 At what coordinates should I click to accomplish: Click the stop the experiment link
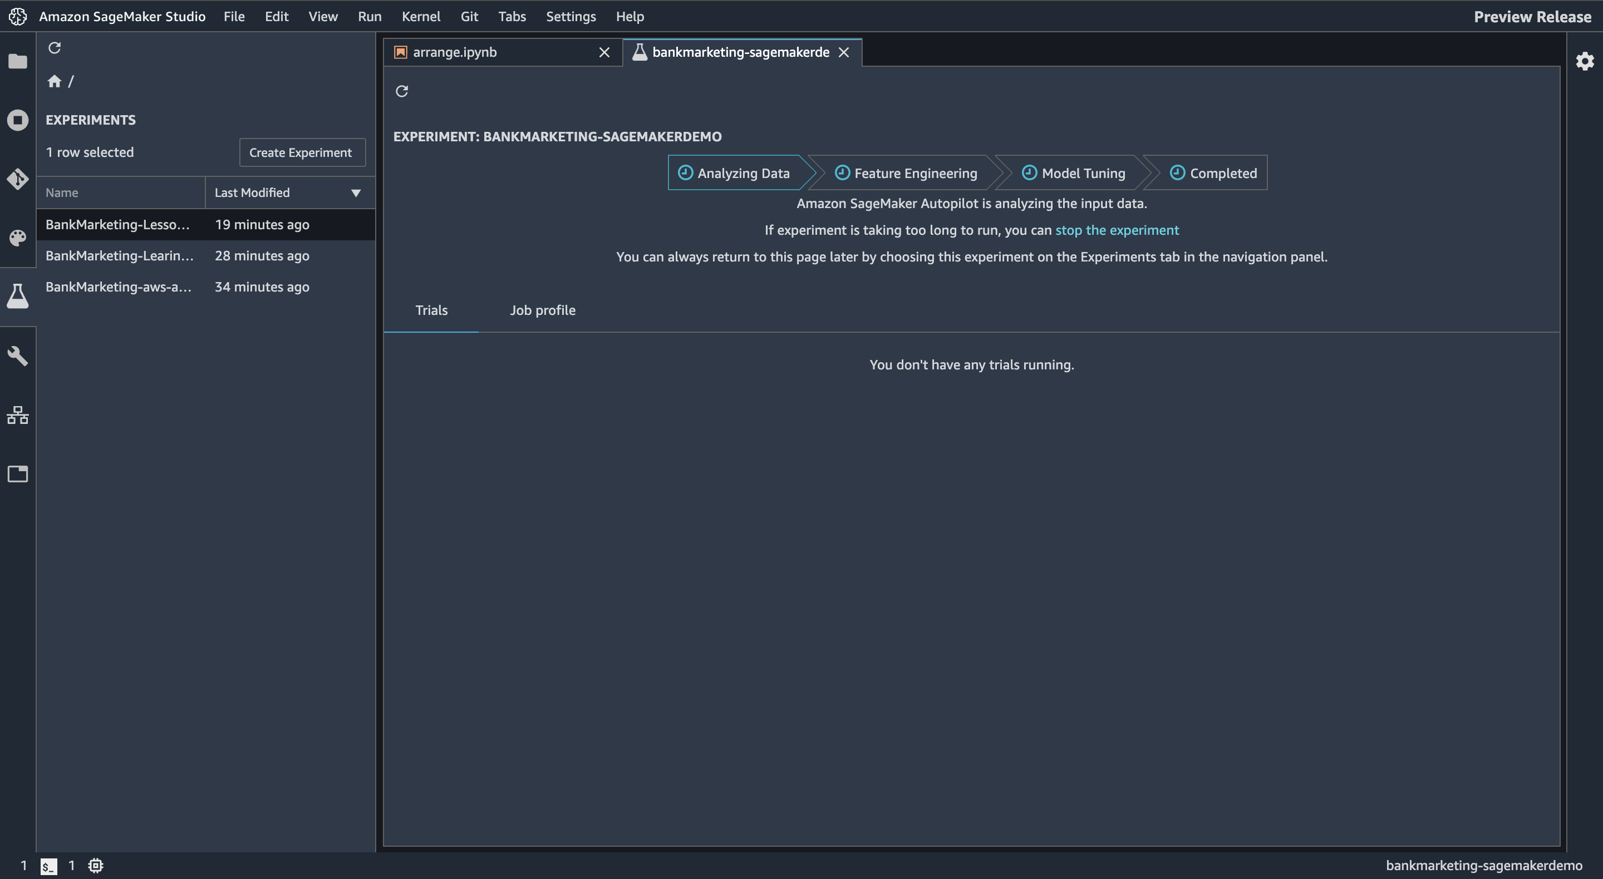[1117, 230]
